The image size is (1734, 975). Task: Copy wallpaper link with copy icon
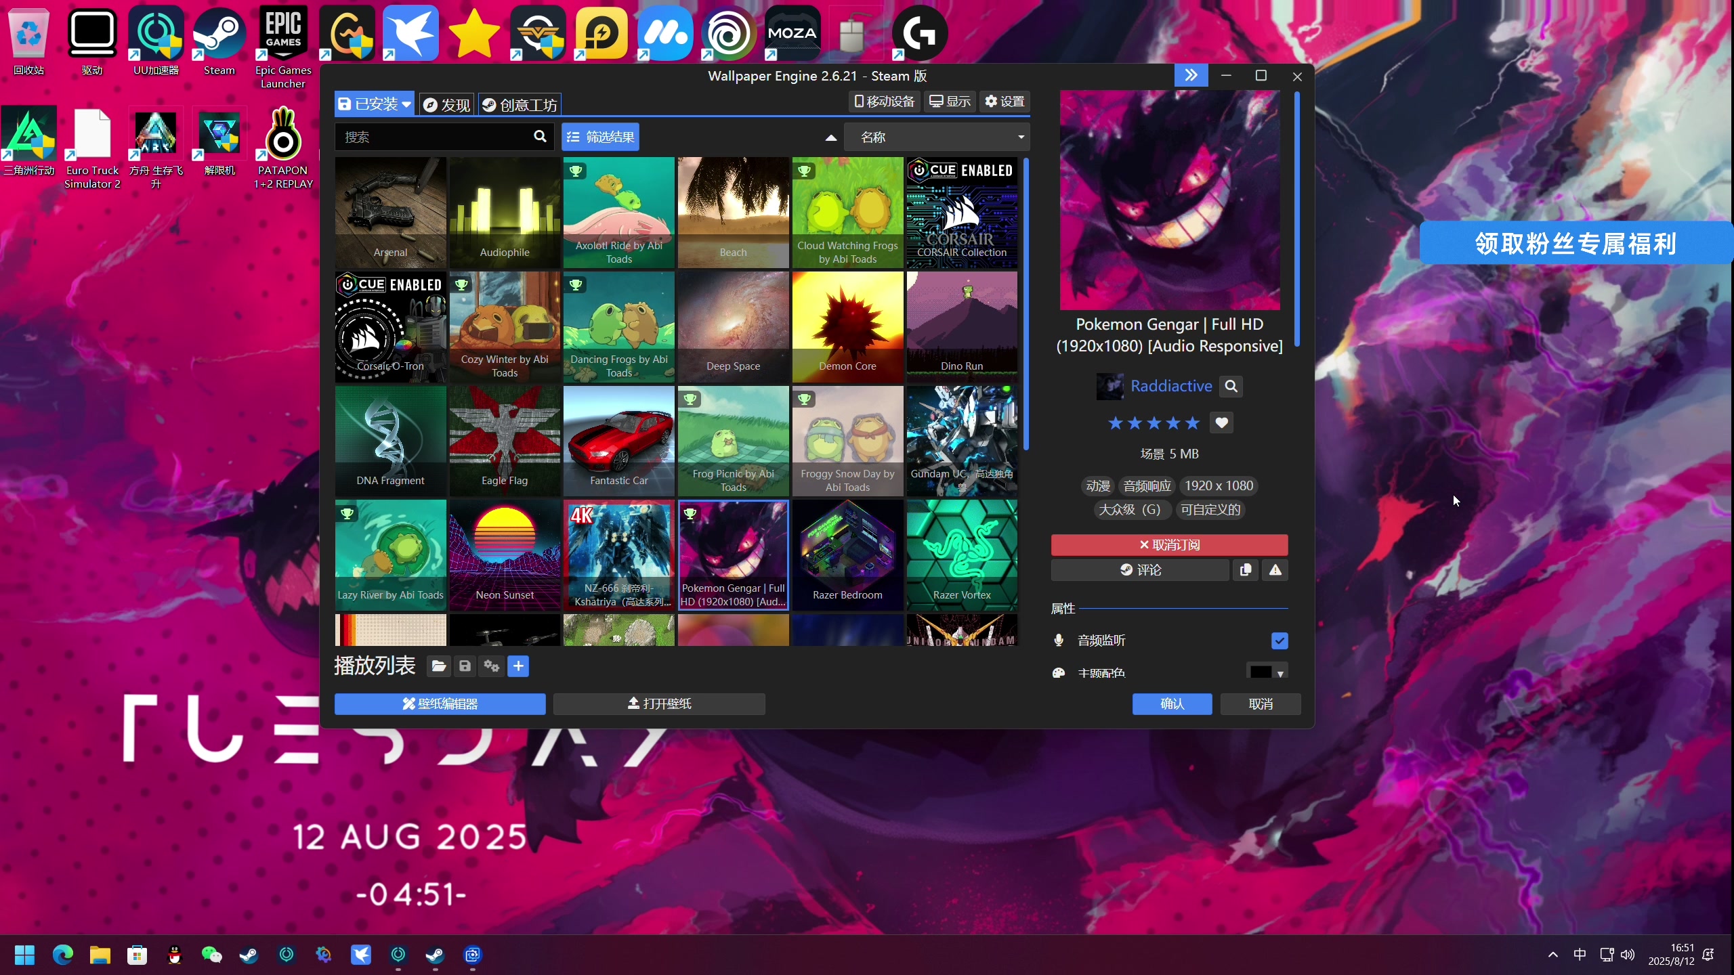pyautogui.click(x=1245, y=570)
